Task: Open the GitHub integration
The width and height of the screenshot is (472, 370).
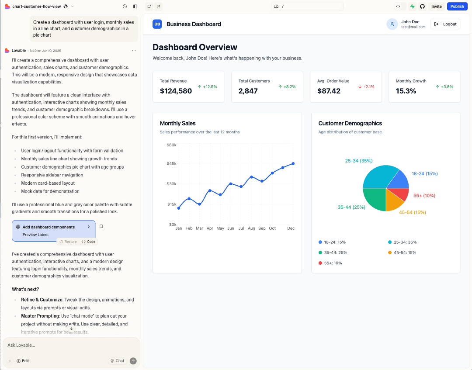Action: (x=422, y=7)
